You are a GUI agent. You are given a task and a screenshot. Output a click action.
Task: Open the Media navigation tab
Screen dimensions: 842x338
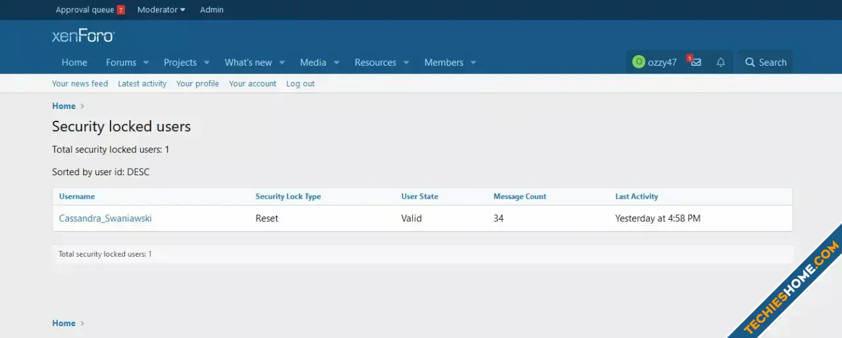tap(313, 62)
